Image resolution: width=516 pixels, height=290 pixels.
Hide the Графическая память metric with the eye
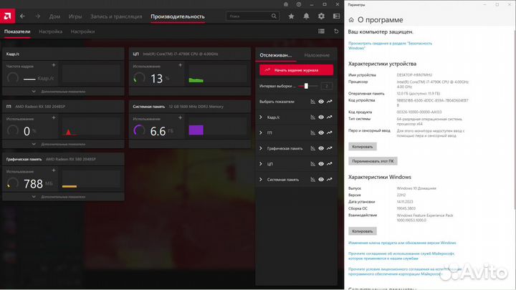(321, 148)
